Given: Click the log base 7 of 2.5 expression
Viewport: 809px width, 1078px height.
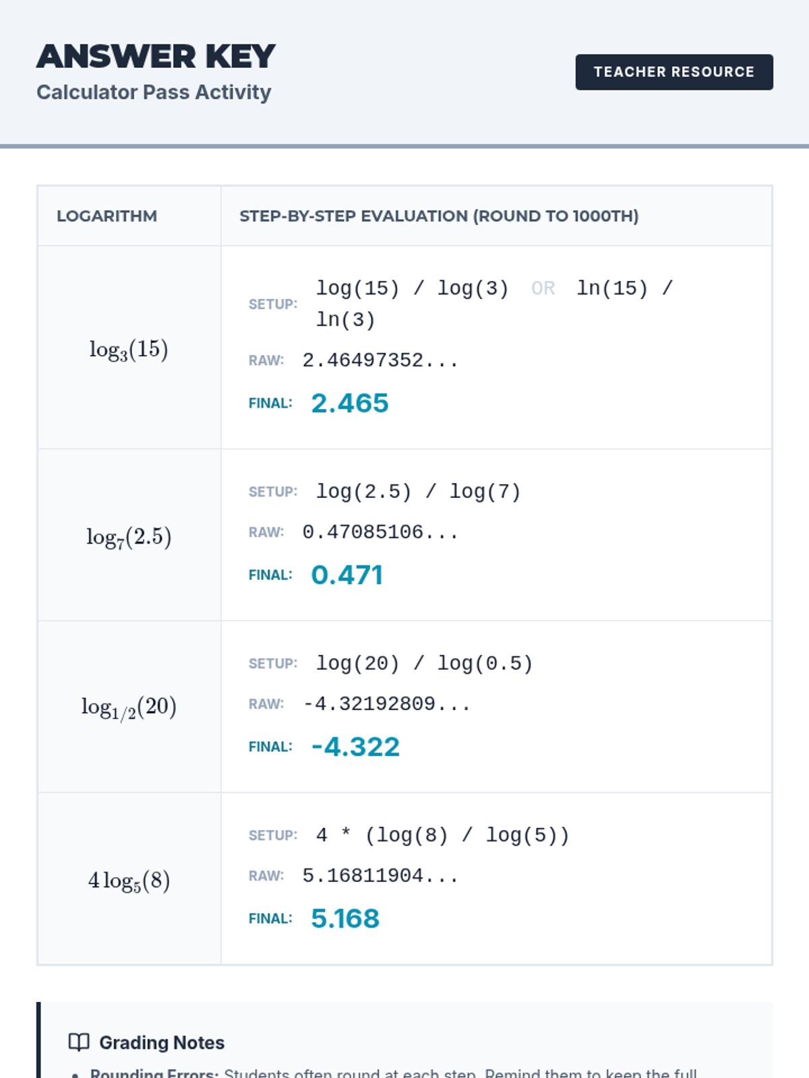Looking at the screenshot, I should coord(129,536).
